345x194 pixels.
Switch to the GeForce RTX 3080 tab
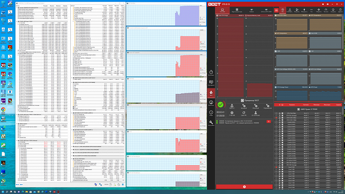coord(266,10)
